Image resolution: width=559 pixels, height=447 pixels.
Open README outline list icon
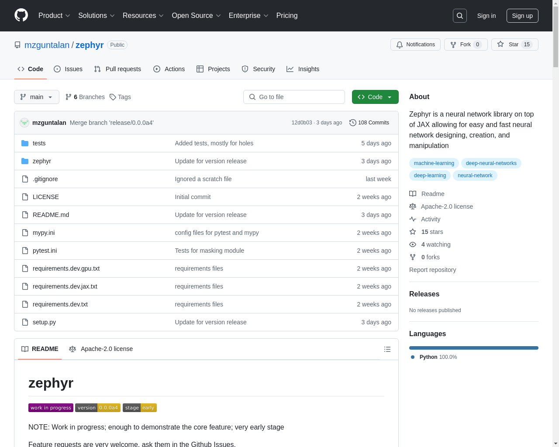pos(387,349)
